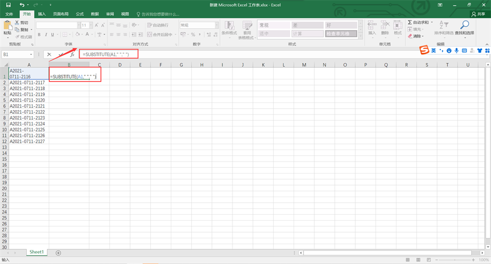Toggle Italic formatting
The image size is (491, 264).
(46, 35)
